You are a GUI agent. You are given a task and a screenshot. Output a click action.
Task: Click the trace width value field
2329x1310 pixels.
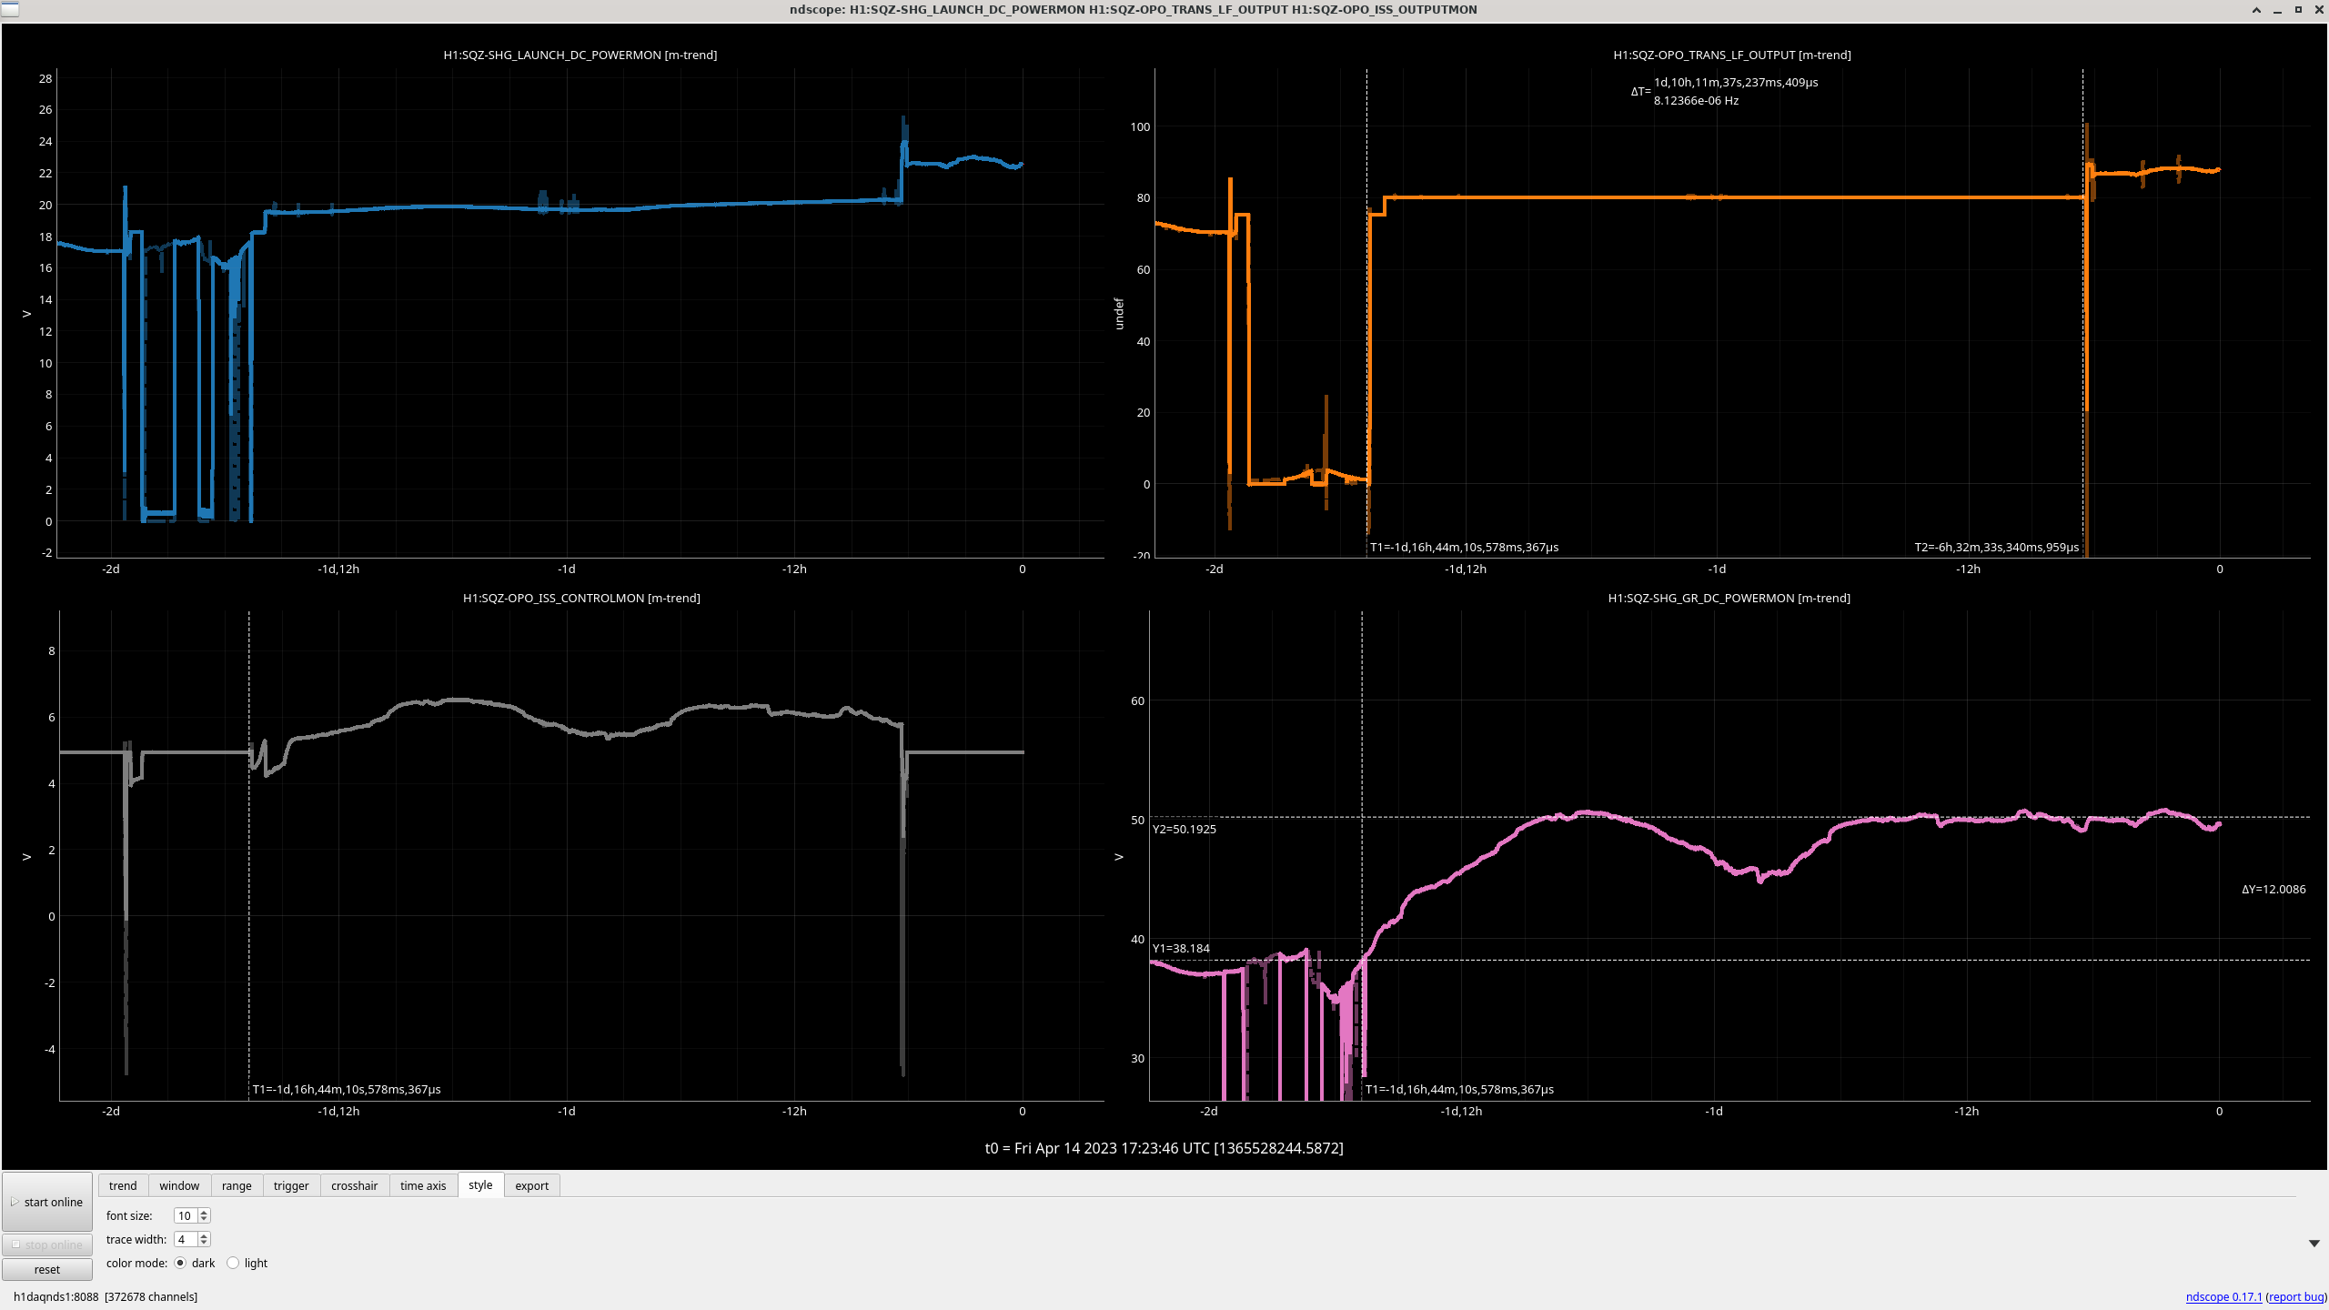pyautogui.click(x=185, y=1239)
